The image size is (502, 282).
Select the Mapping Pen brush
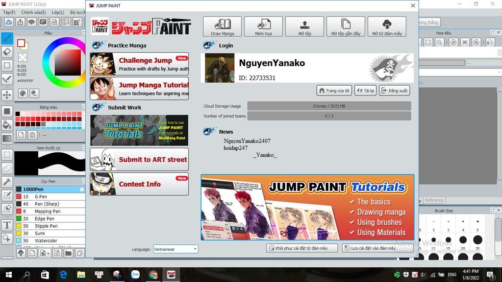point(50,211)
